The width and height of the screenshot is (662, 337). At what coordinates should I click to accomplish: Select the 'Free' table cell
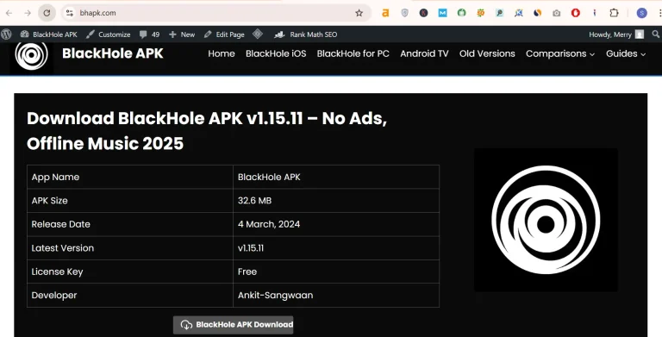coord(336,271)
